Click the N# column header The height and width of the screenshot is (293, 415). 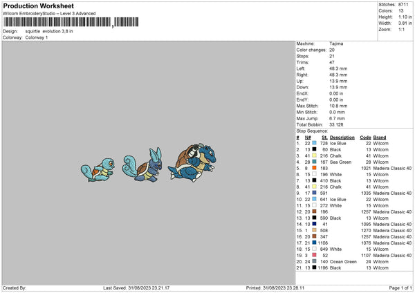[x=308, y=138]
